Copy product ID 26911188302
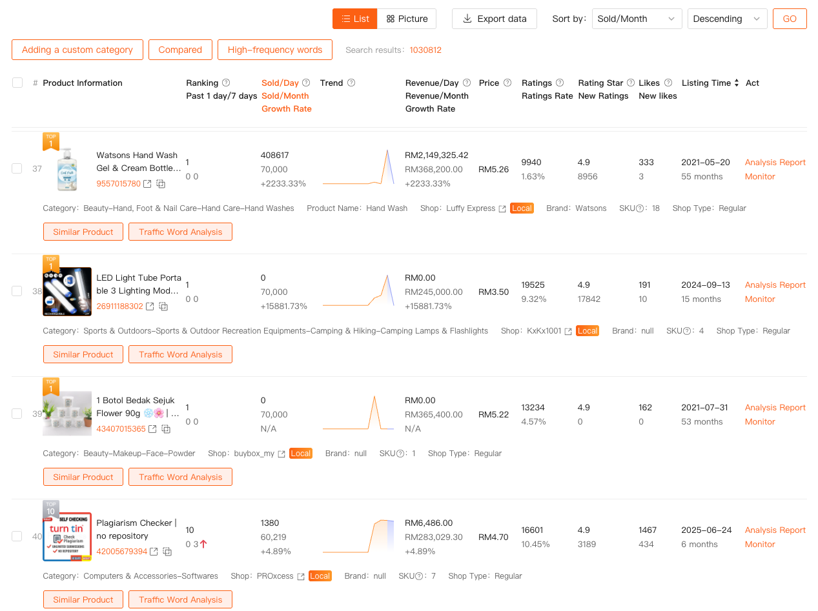This screenshot has width=818, height=611. pos(164,306)
